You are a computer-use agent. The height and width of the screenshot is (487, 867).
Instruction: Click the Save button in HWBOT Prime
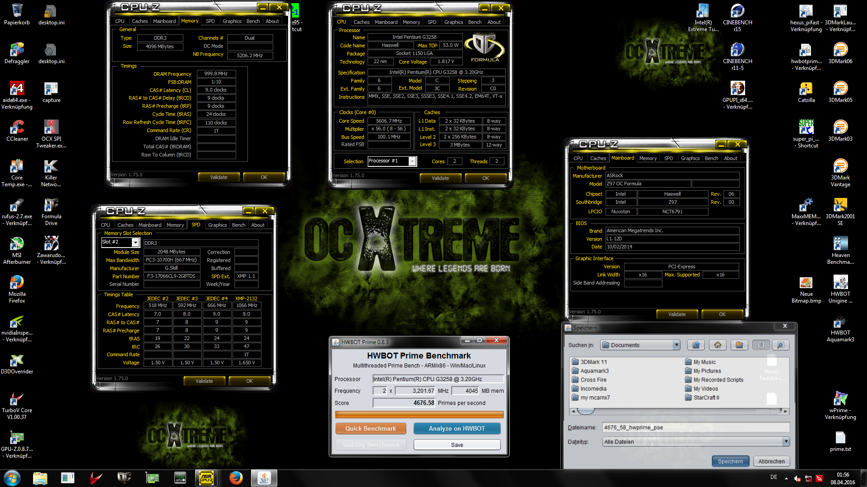pos(457,445)
